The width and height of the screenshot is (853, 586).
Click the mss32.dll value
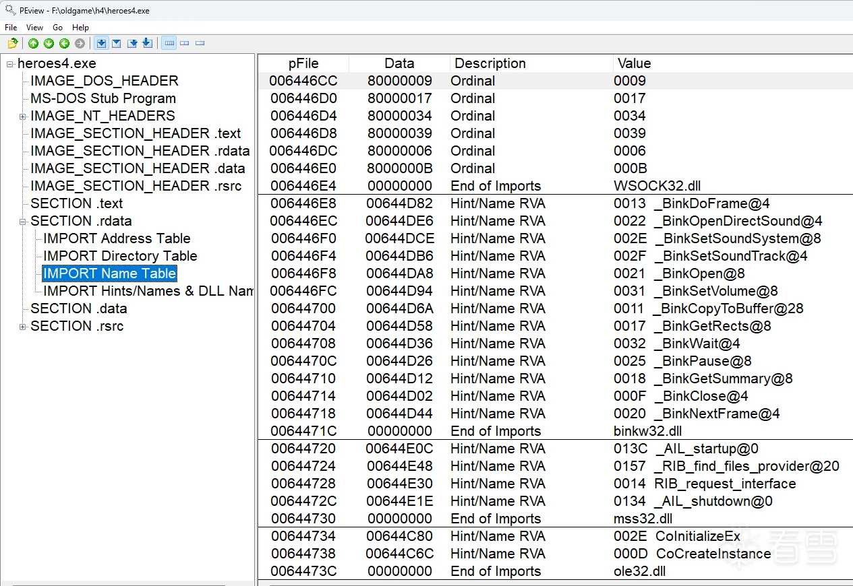click(643, 519)
